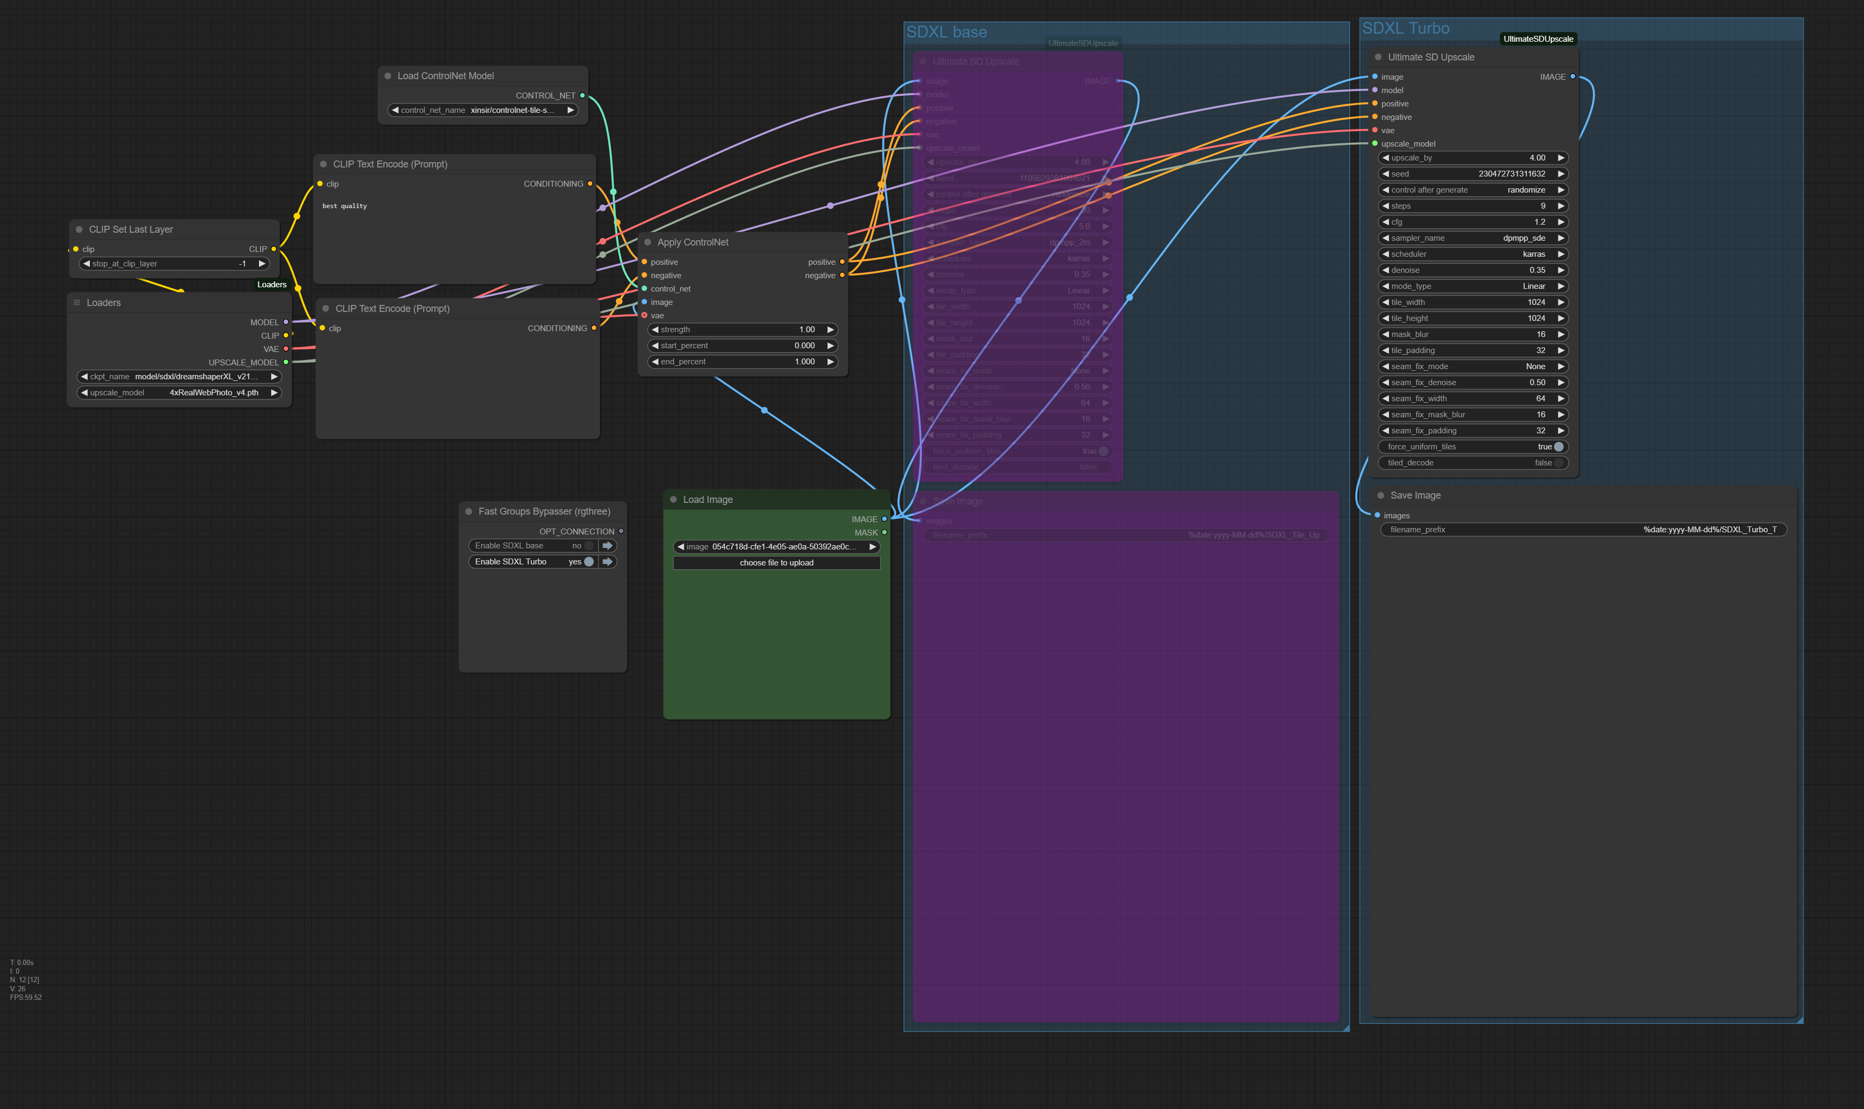Click the arrow icon next to Enable SDXL Turbo
The width and height of the screenshot is (1864, 1109).
(608, 562)
